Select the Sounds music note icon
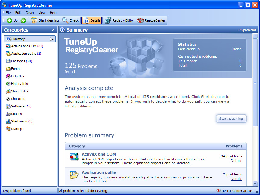The image size is (260, 195). (8, 114)
